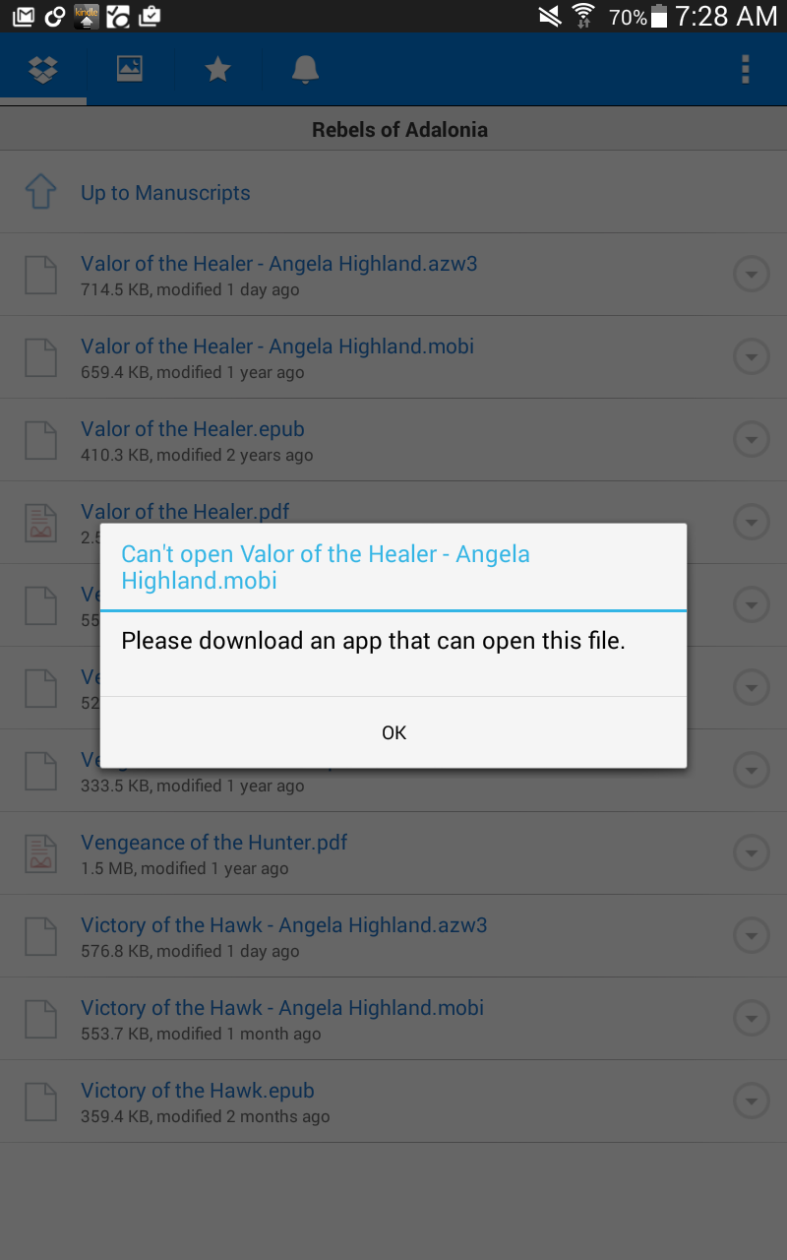This screenshot has height=1260, width=787.
Task: Click the PDF icon for Vengeance of the Hunter
Action: 40,853
